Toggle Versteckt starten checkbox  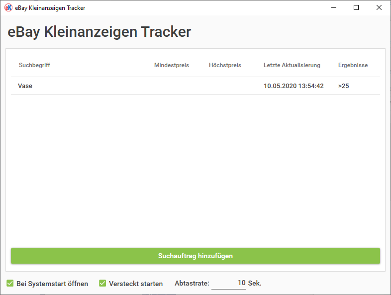coord(102,283)
